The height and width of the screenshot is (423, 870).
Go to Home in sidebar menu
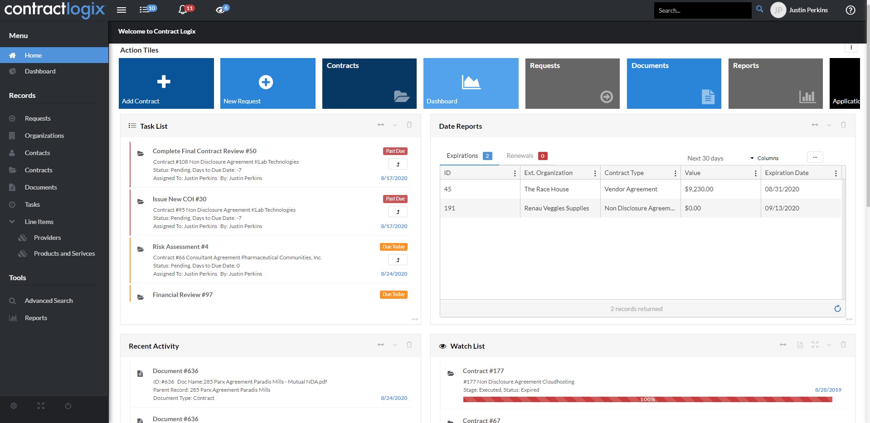pos(54,55)
